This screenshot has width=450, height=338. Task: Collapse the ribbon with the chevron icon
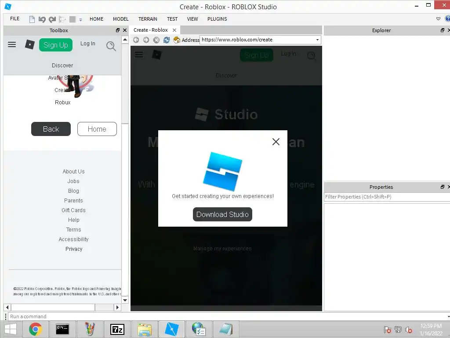pos(438,18)
